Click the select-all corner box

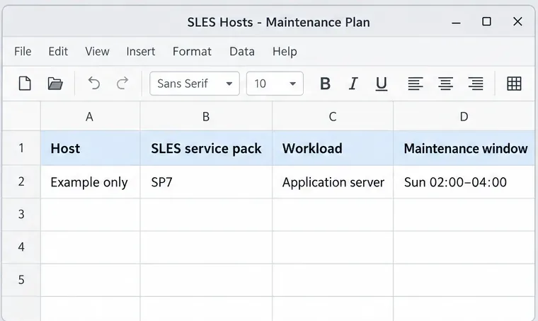tap(21, 116)
